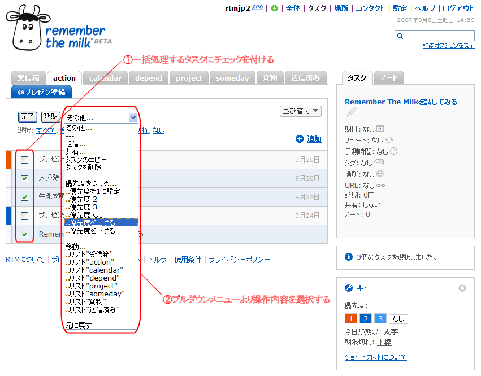Click the globe icon beside 場所

[380, 174]
